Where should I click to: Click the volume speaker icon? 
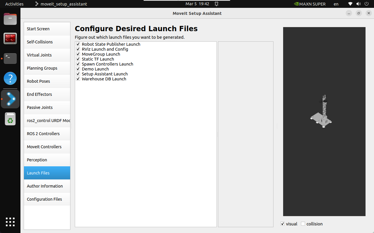359,4
